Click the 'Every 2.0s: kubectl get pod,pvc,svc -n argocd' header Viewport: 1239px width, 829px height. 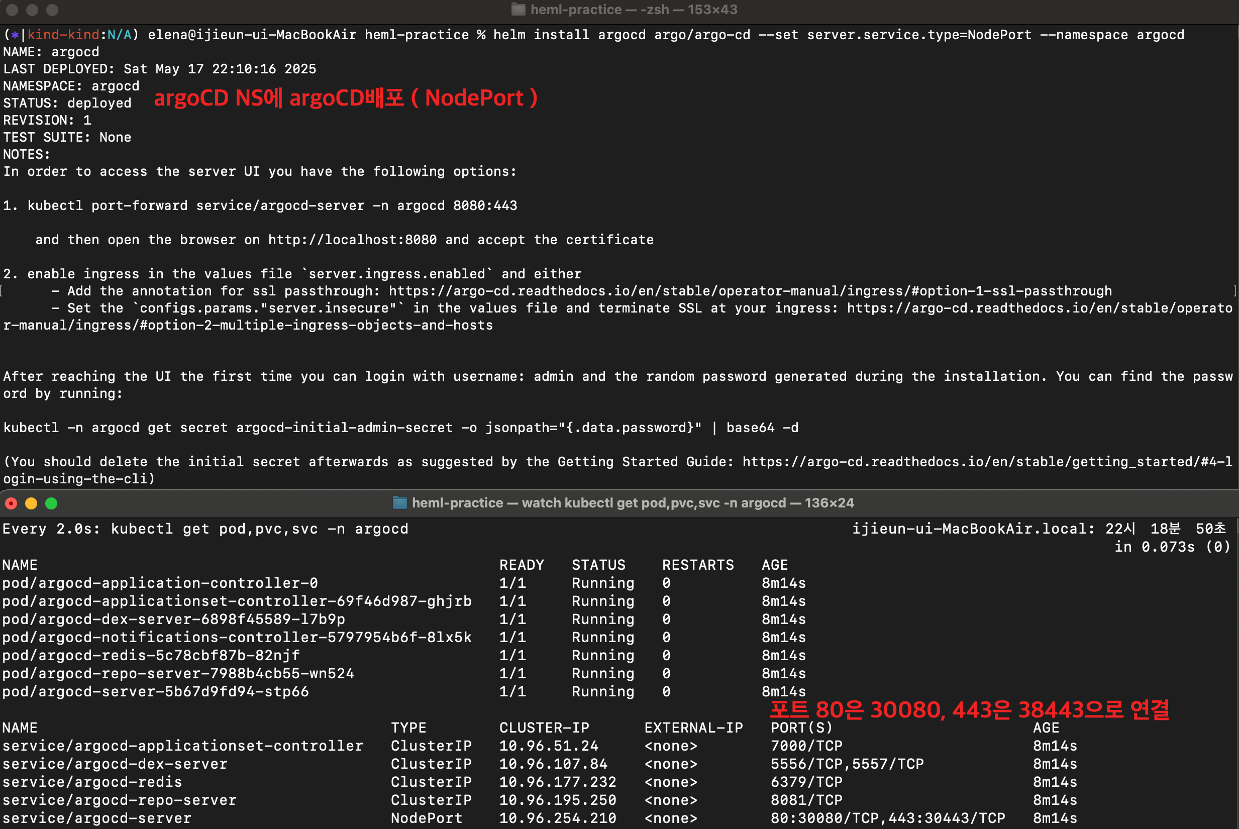point(205,529)
